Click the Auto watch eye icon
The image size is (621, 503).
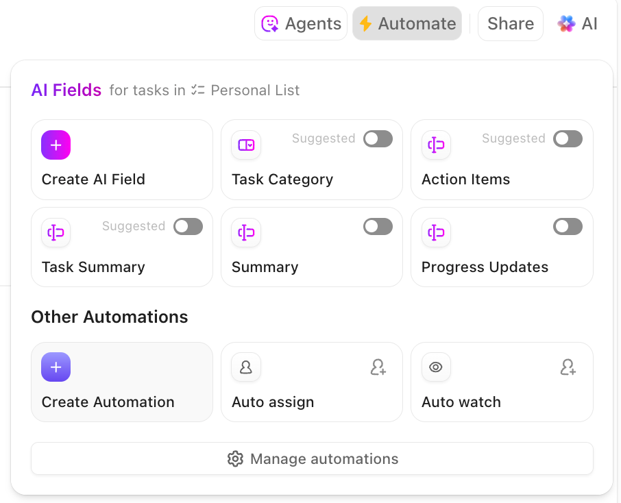pos(436,368)
